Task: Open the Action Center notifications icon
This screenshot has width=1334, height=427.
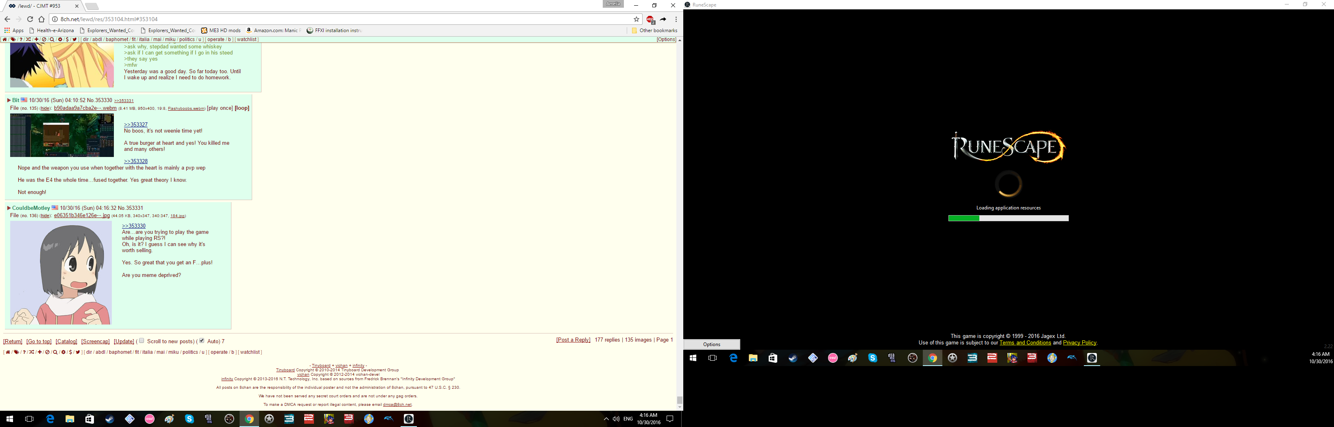Action: [669, 419]
